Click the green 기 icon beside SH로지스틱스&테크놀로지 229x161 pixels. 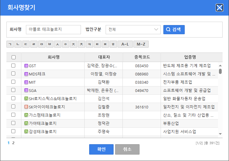coord(26,99)
